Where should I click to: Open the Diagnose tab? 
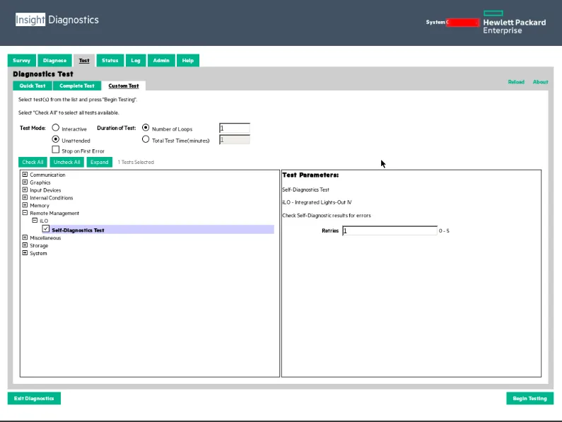54,60
